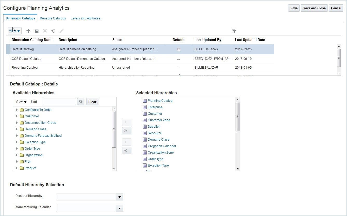
Task: Click the Query By Example filter icon
Action: tap(233, 31)
